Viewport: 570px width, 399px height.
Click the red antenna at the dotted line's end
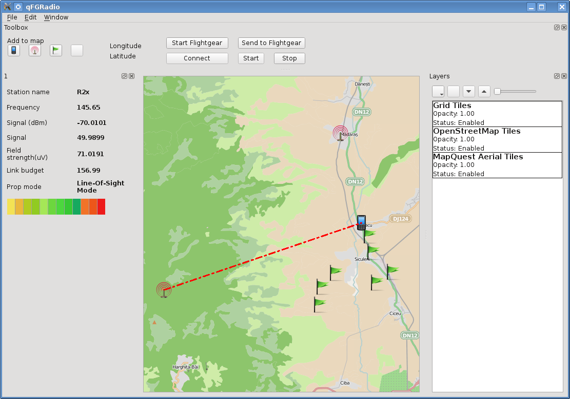click(164, 290)
